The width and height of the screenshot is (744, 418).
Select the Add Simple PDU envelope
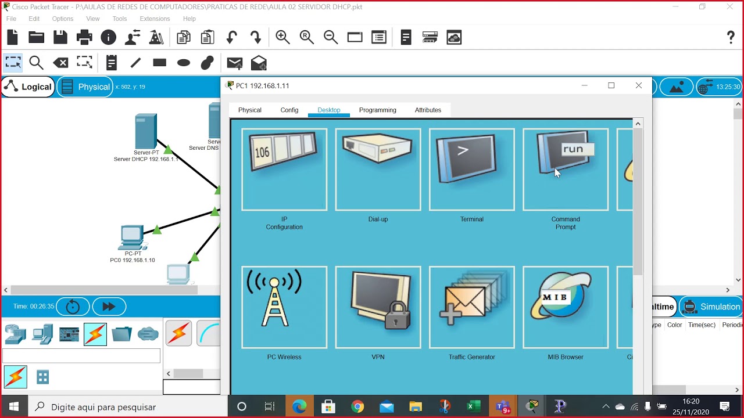(234, 63)
